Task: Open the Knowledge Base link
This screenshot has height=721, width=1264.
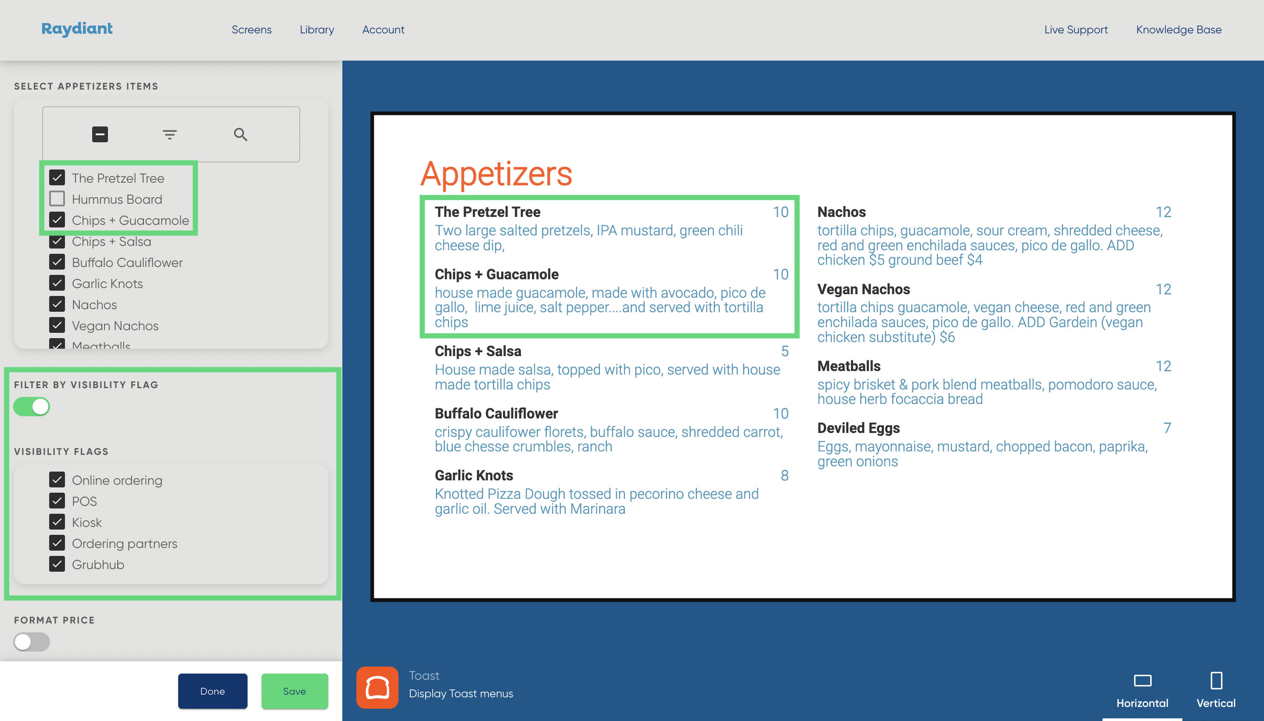Action: (x=1178, y=30)
